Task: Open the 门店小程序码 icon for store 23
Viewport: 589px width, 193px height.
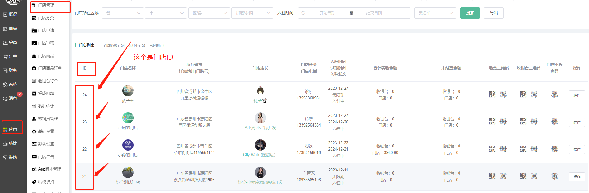Action: click(x=554, y=122)
